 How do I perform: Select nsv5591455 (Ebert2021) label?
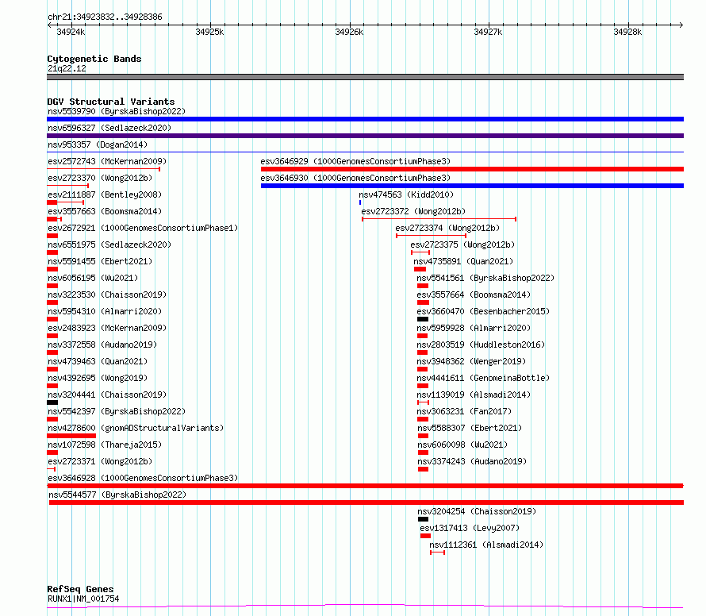[100, 261]
